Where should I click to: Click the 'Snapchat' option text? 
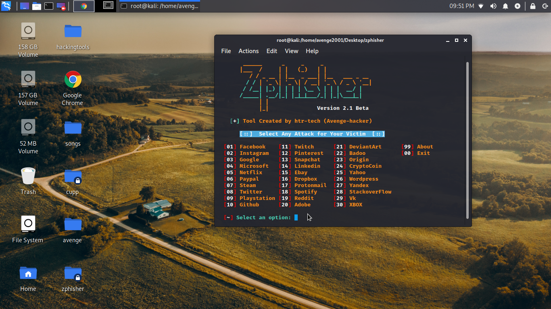tap(307, 160)
